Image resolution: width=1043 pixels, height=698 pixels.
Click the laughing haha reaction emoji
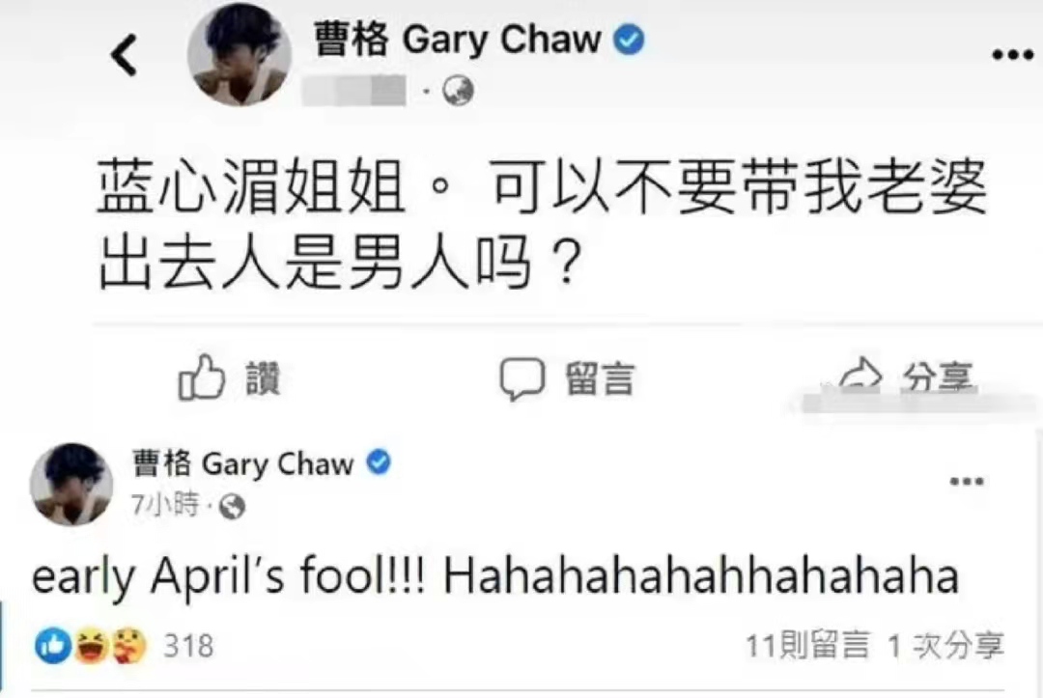(x=92, y=646)
